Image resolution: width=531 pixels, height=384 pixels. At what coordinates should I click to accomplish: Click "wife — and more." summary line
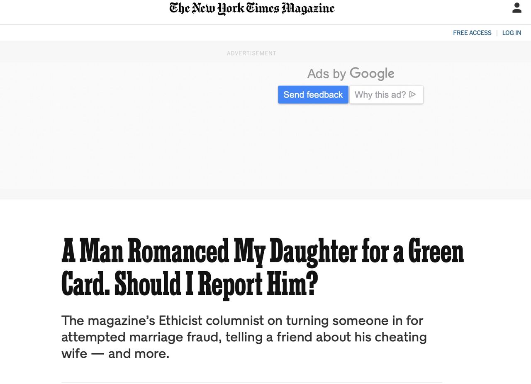click(115, 354)
